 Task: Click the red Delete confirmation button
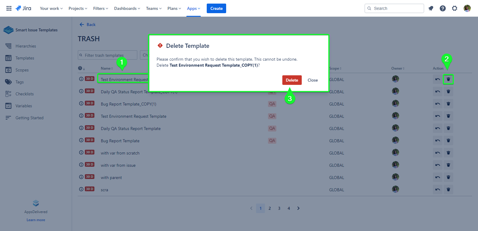coord(292,80)
